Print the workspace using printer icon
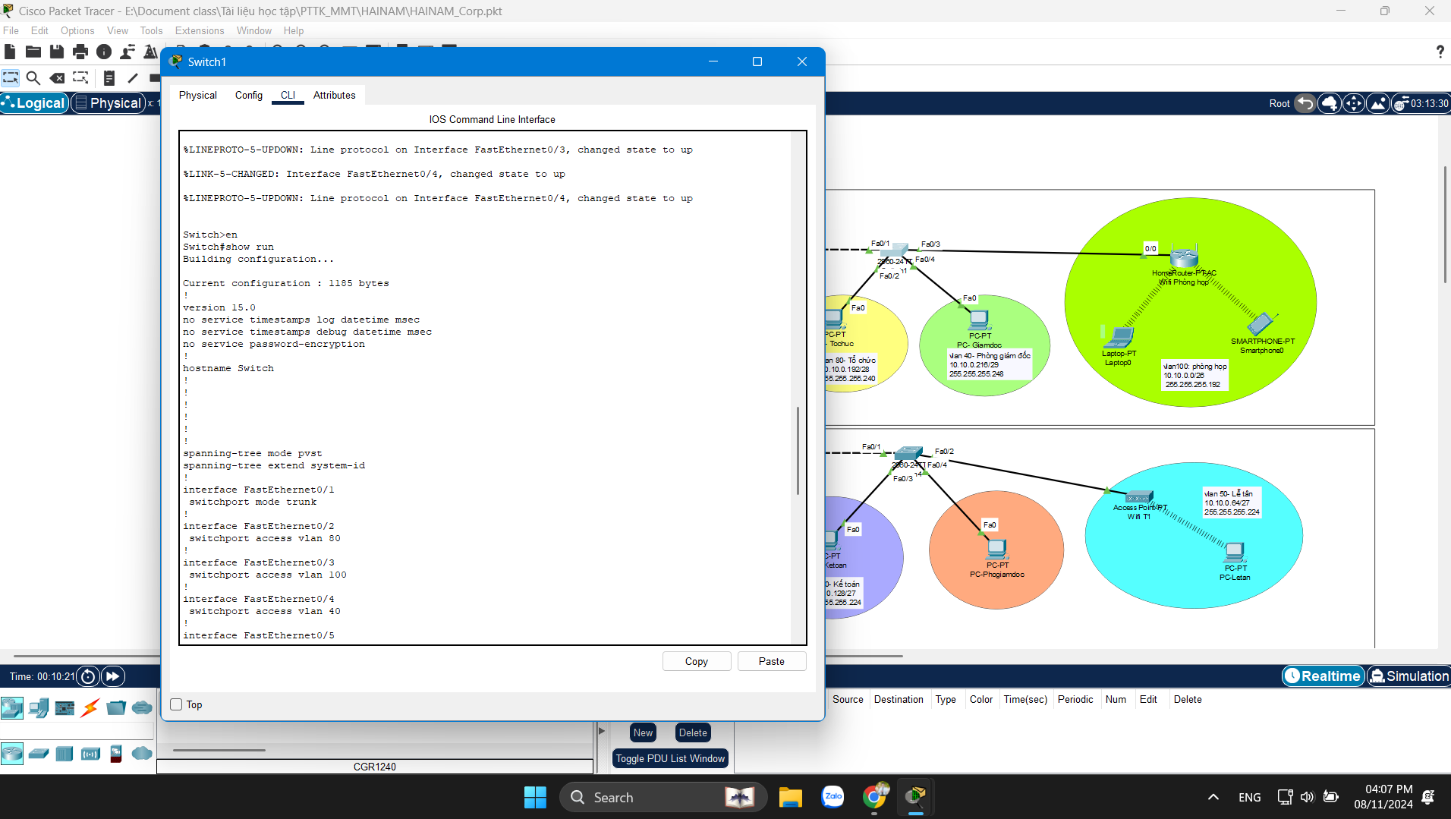1451x819 pixels. pyautogui.click(x=80, y=52)
